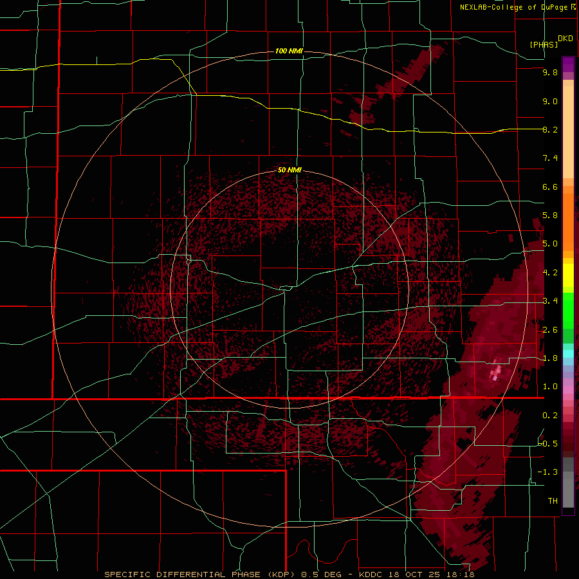579x579 pixels.
Task: Click the -0.5 value on the color scale
Action: pos(547,444)
